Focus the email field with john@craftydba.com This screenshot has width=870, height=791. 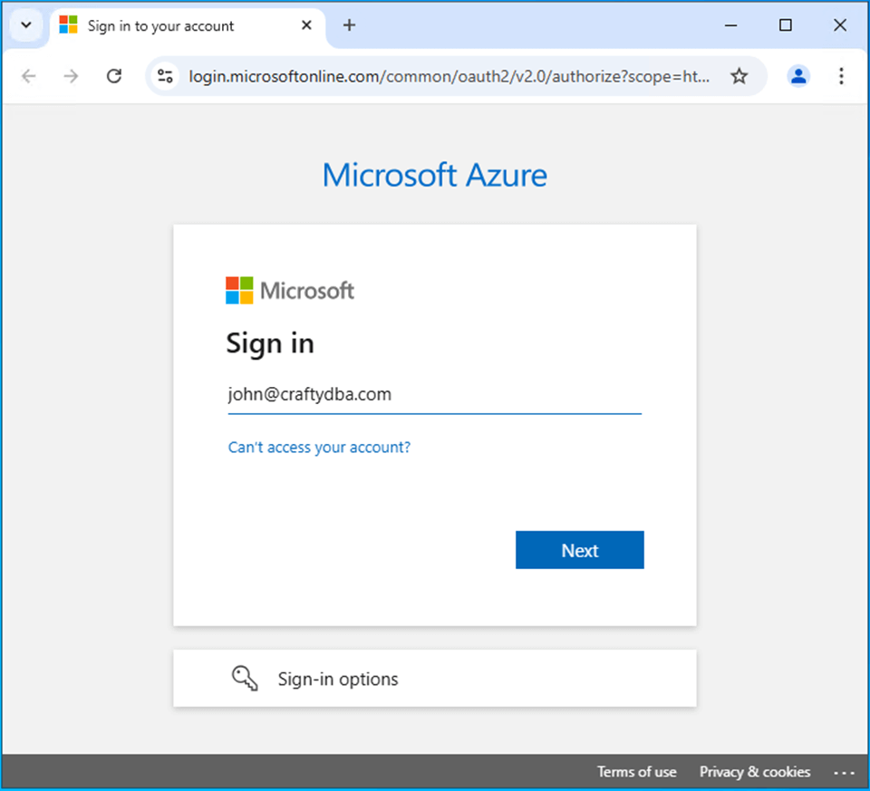click(x=434, y=395)
